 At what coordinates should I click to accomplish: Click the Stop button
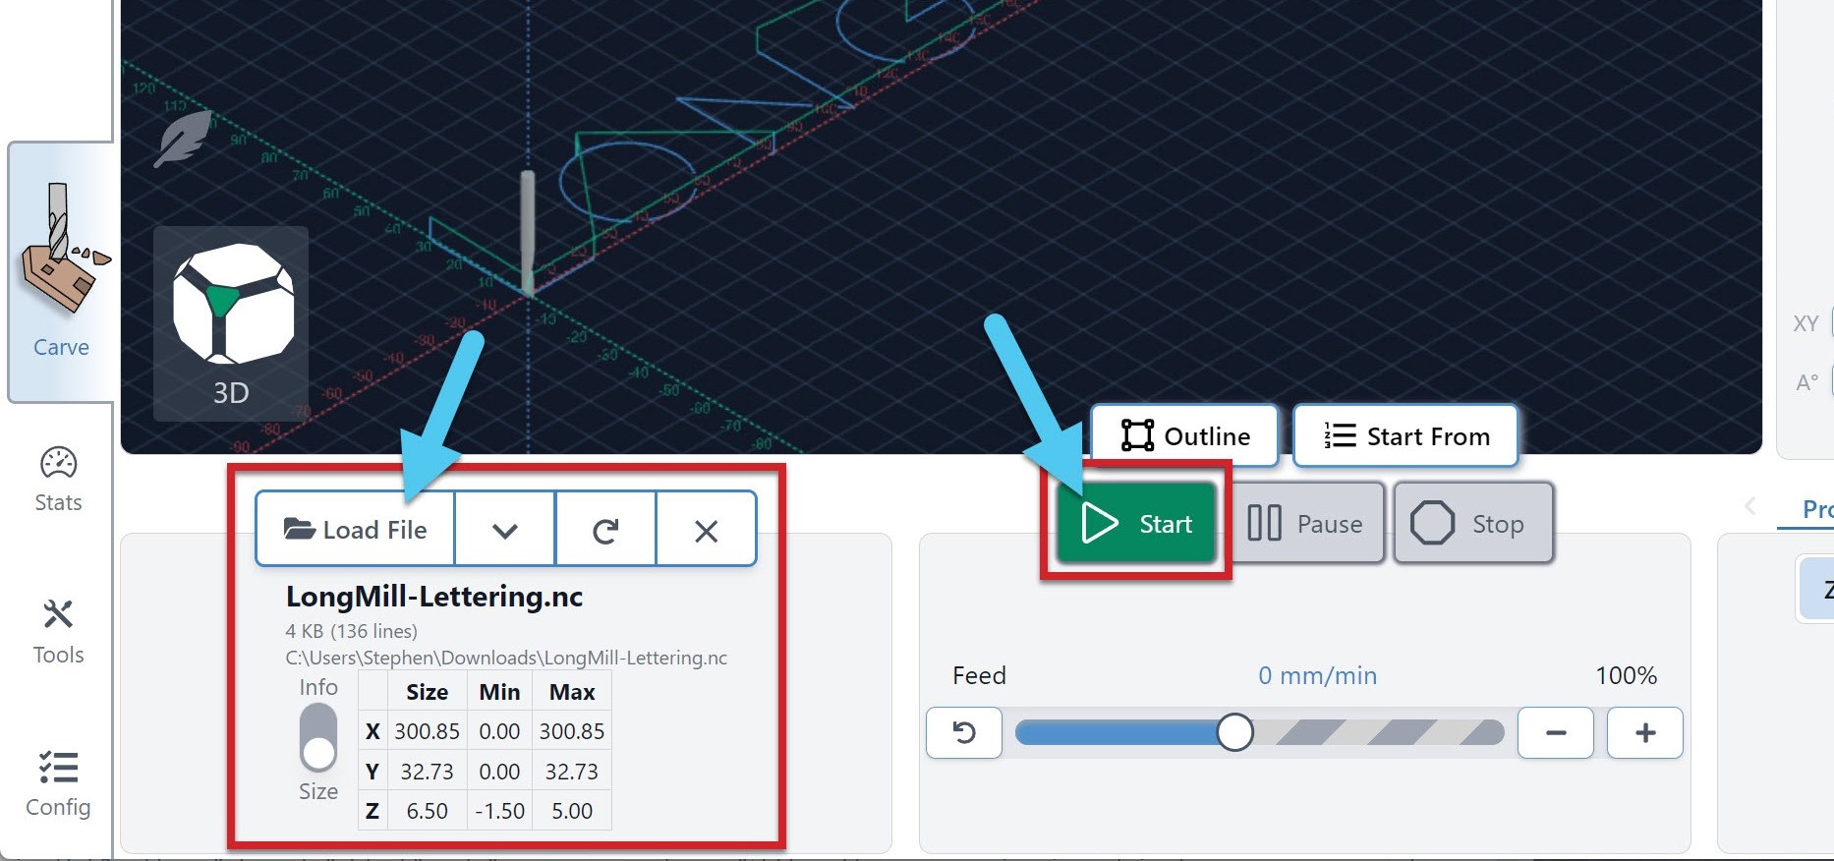coord(1472,524)
